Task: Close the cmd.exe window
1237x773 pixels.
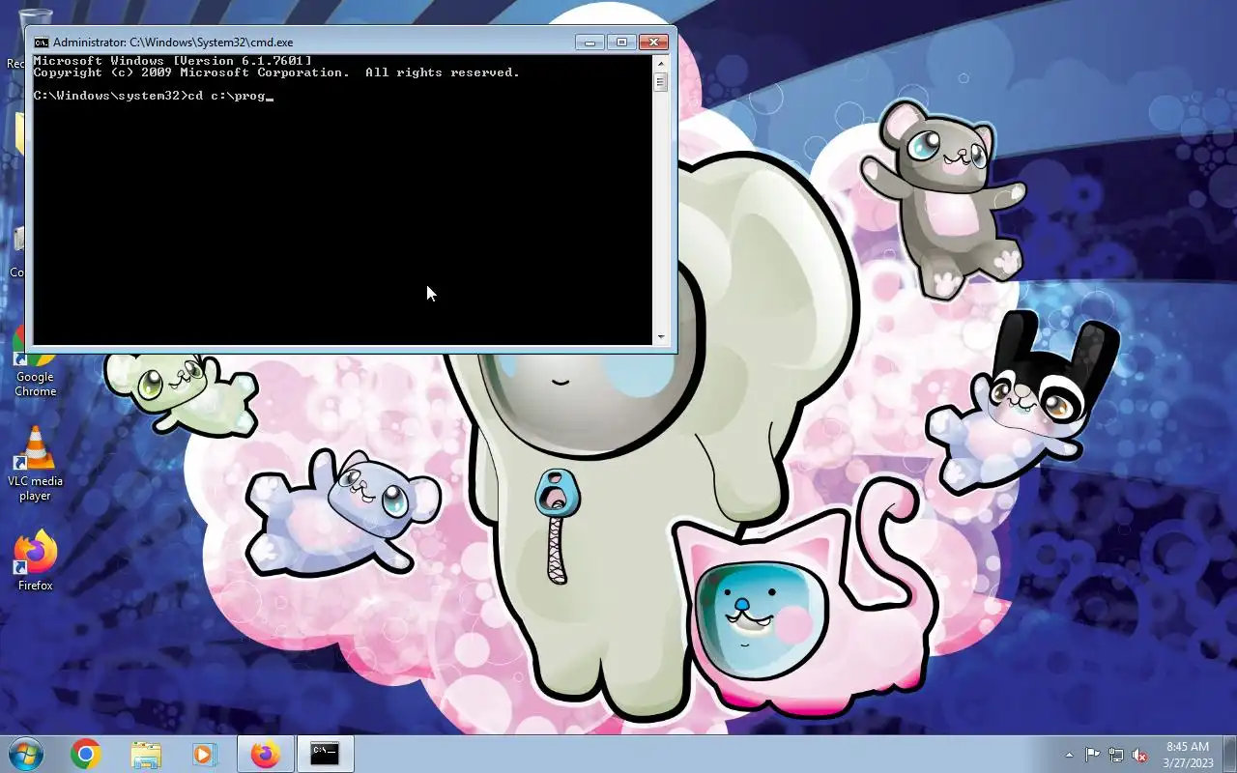Action: point(653,42)
